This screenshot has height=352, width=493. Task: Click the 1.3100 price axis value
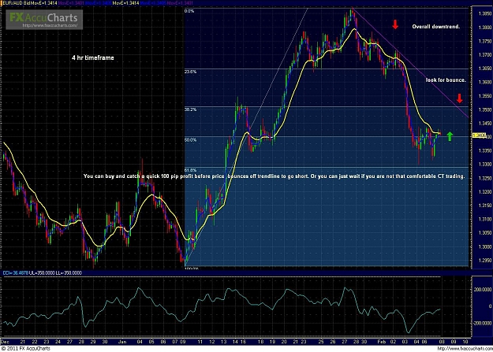click(x=484, y=219)
